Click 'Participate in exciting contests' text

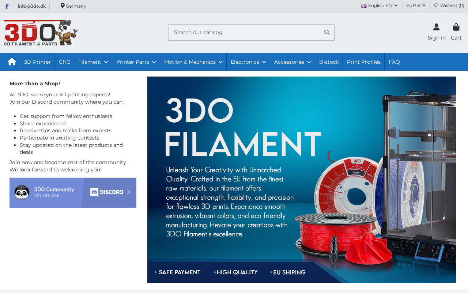[60, 138]
